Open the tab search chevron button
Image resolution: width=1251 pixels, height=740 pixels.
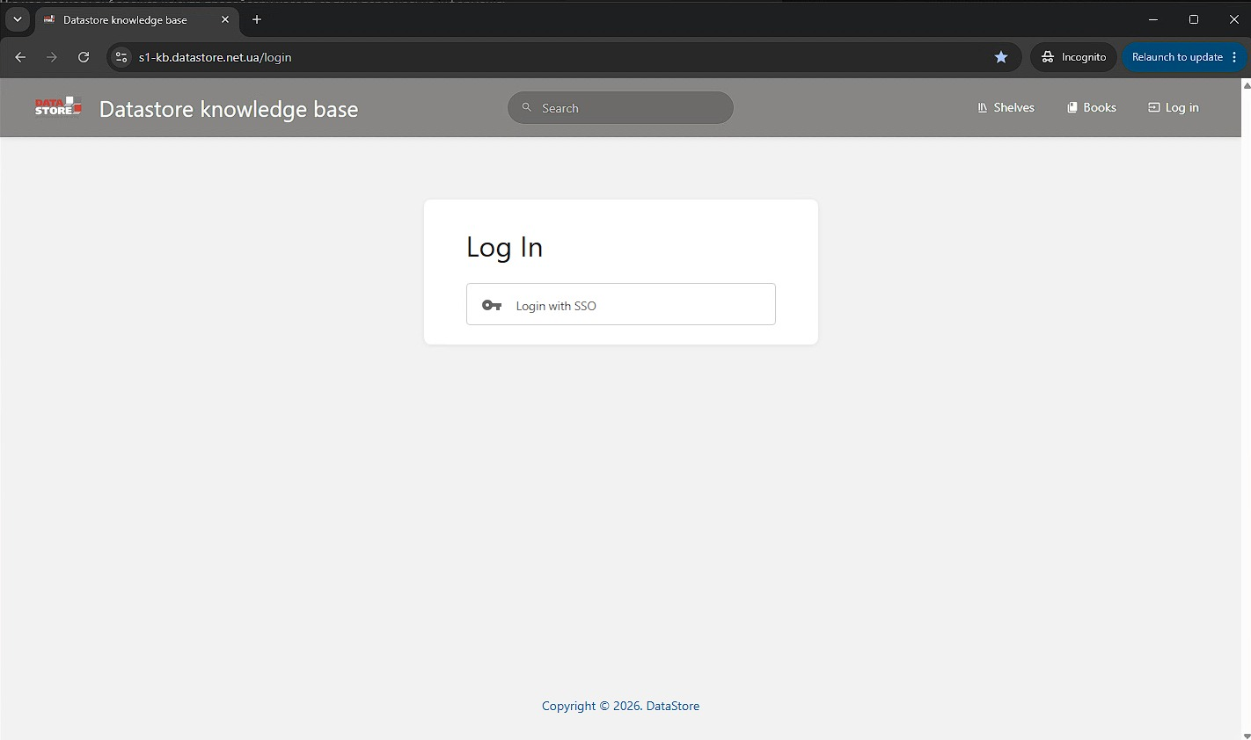point(17,19)
